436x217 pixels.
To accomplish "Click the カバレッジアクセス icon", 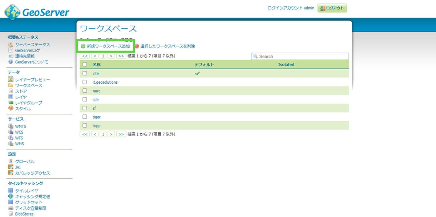I will pyautogui.click(x=11, y=173).
